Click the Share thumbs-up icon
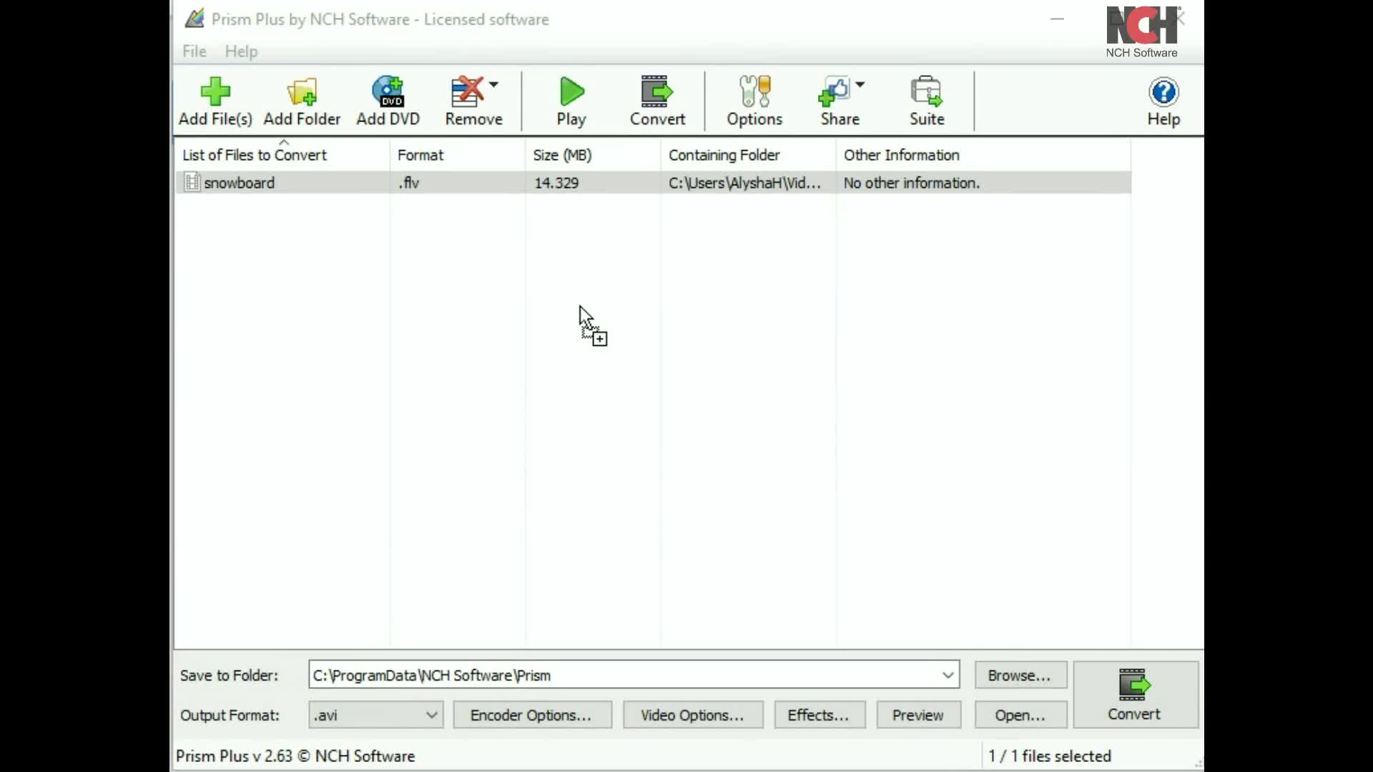The height and width of the screenshot is (772, 1373). tap(834, 92)
